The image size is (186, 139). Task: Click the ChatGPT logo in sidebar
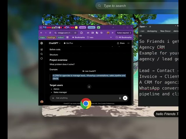(42, 43)
